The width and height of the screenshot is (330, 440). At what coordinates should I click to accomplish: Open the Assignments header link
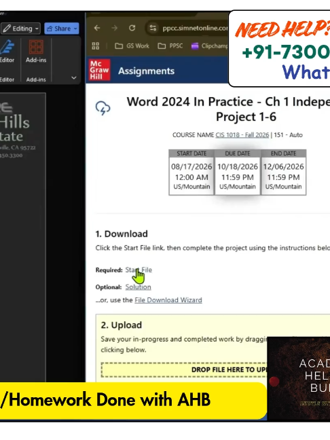click(x=146, y=71)
